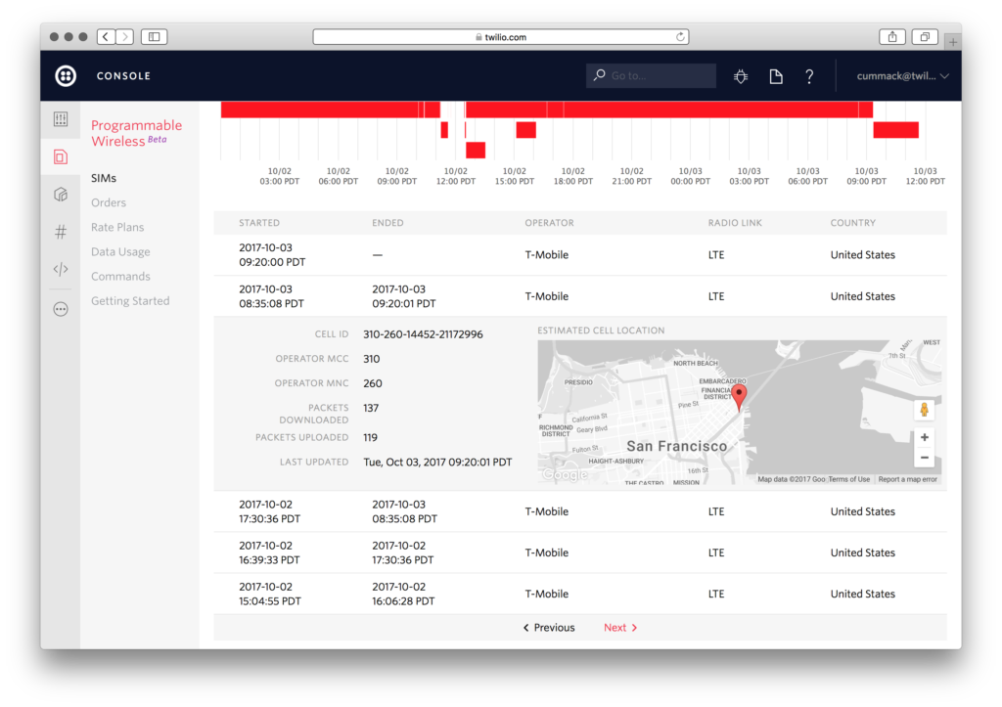Show all tabs with tab overview icon

pyautogui.click(x=925, y=37)
